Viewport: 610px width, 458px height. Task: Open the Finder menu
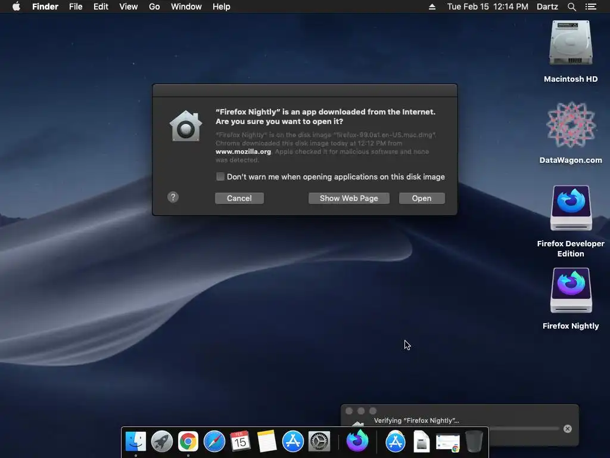coord(45,7)
